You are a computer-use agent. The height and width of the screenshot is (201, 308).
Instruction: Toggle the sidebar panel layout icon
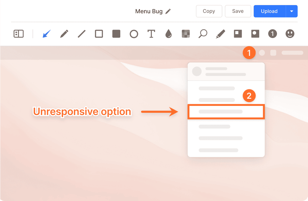(19, 34)
